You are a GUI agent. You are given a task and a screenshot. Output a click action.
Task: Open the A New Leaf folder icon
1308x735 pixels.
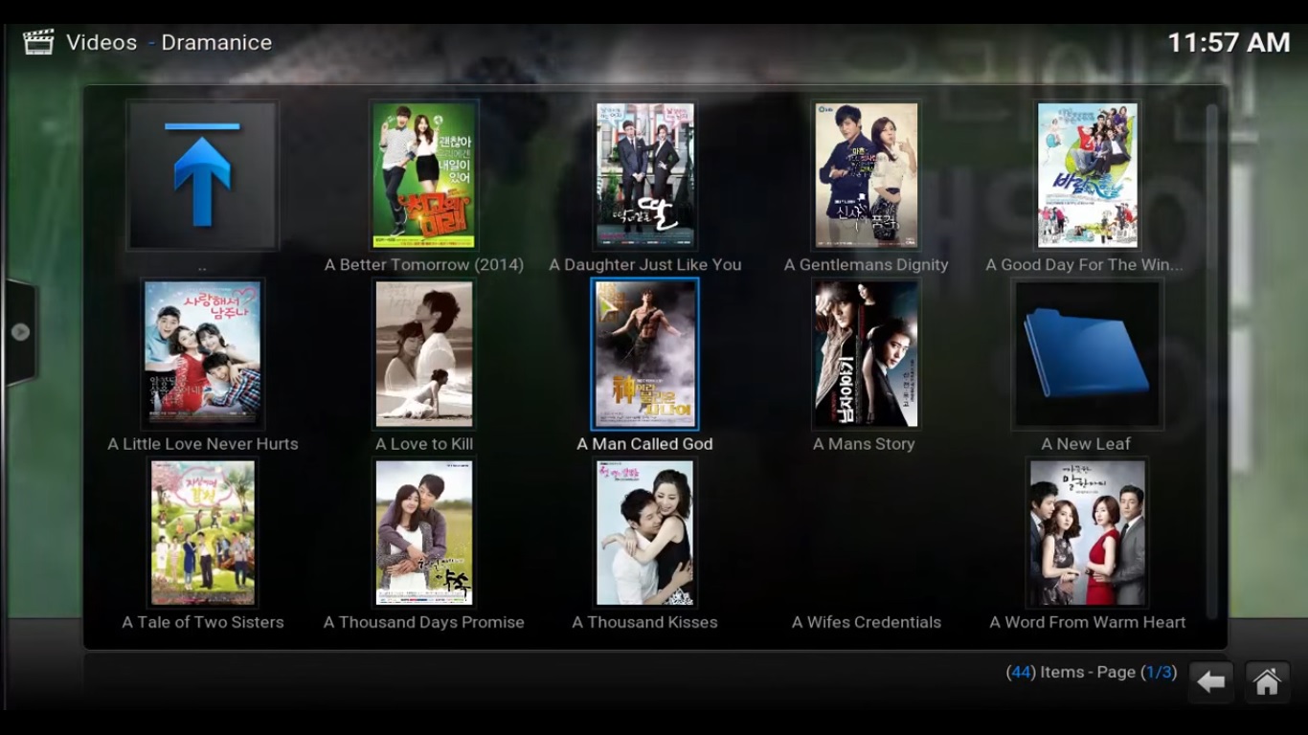pos(1087,355)
